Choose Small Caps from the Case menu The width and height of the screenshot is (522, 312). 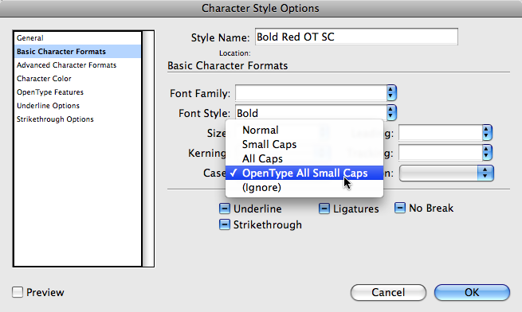(304, 144)
